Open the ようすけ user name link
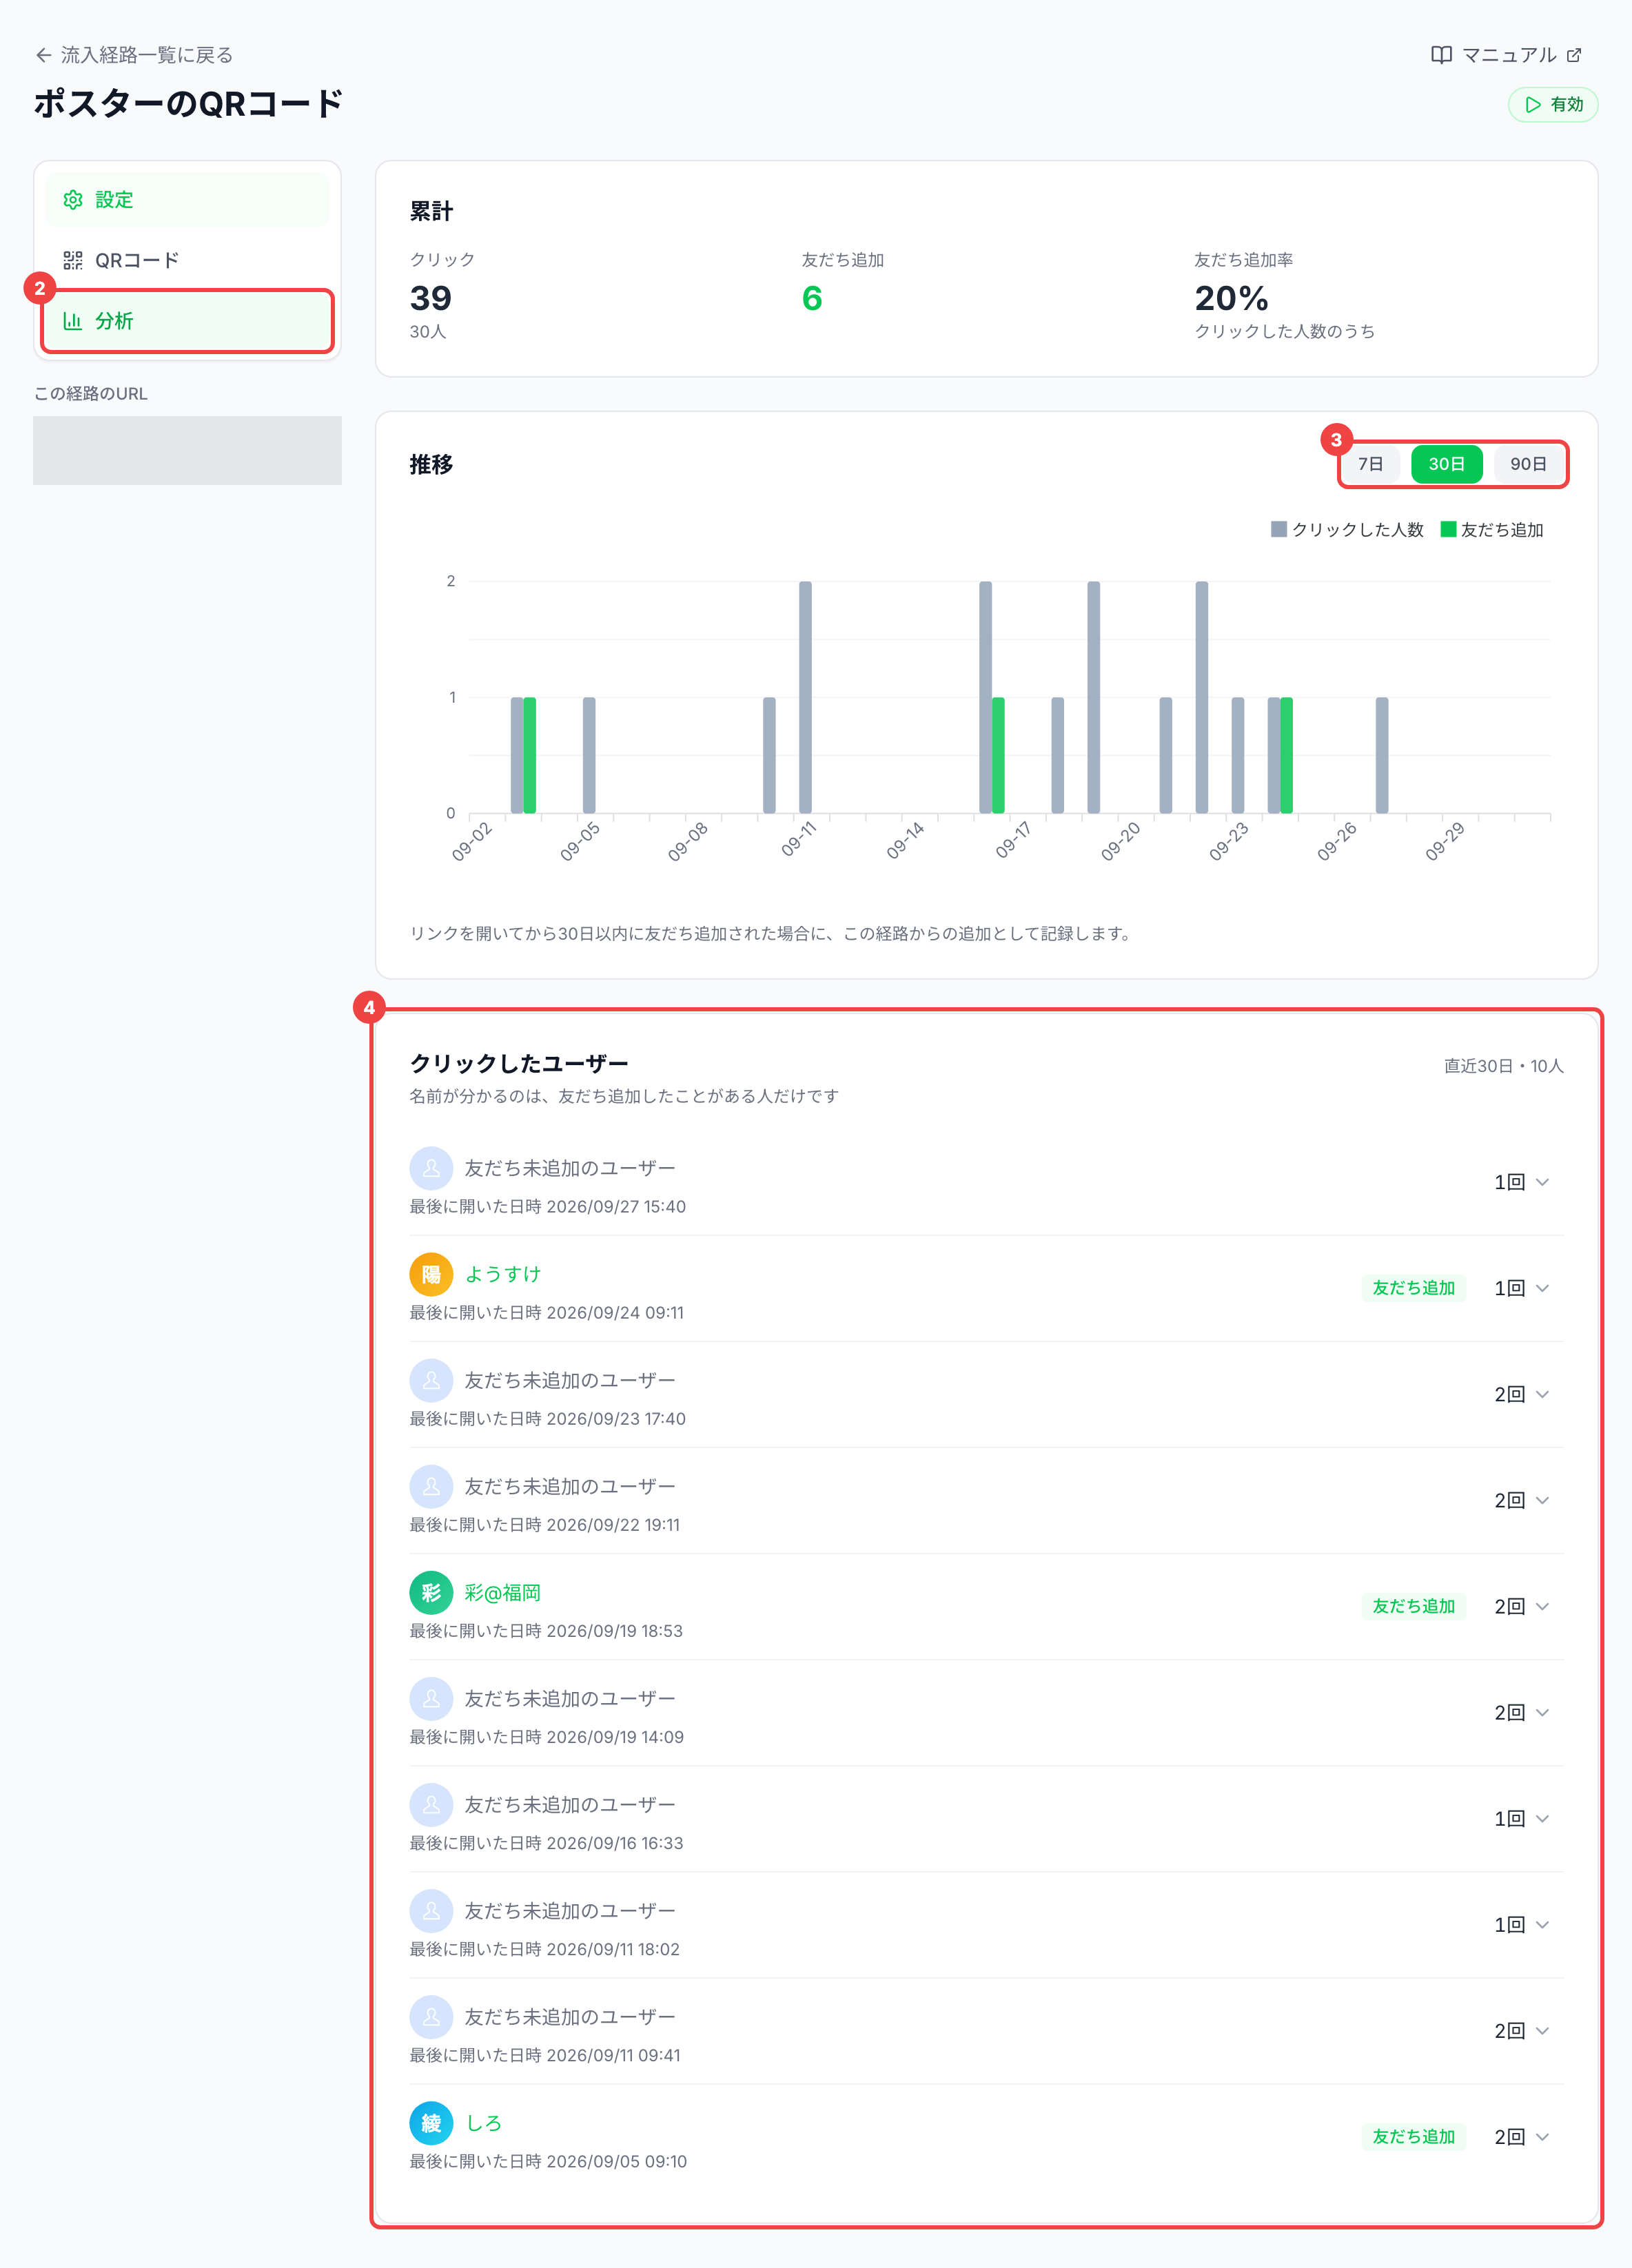Image resolution: width=1632 pixels, height=2268 pixels. pyautogui.click(x=502, y=1274)
